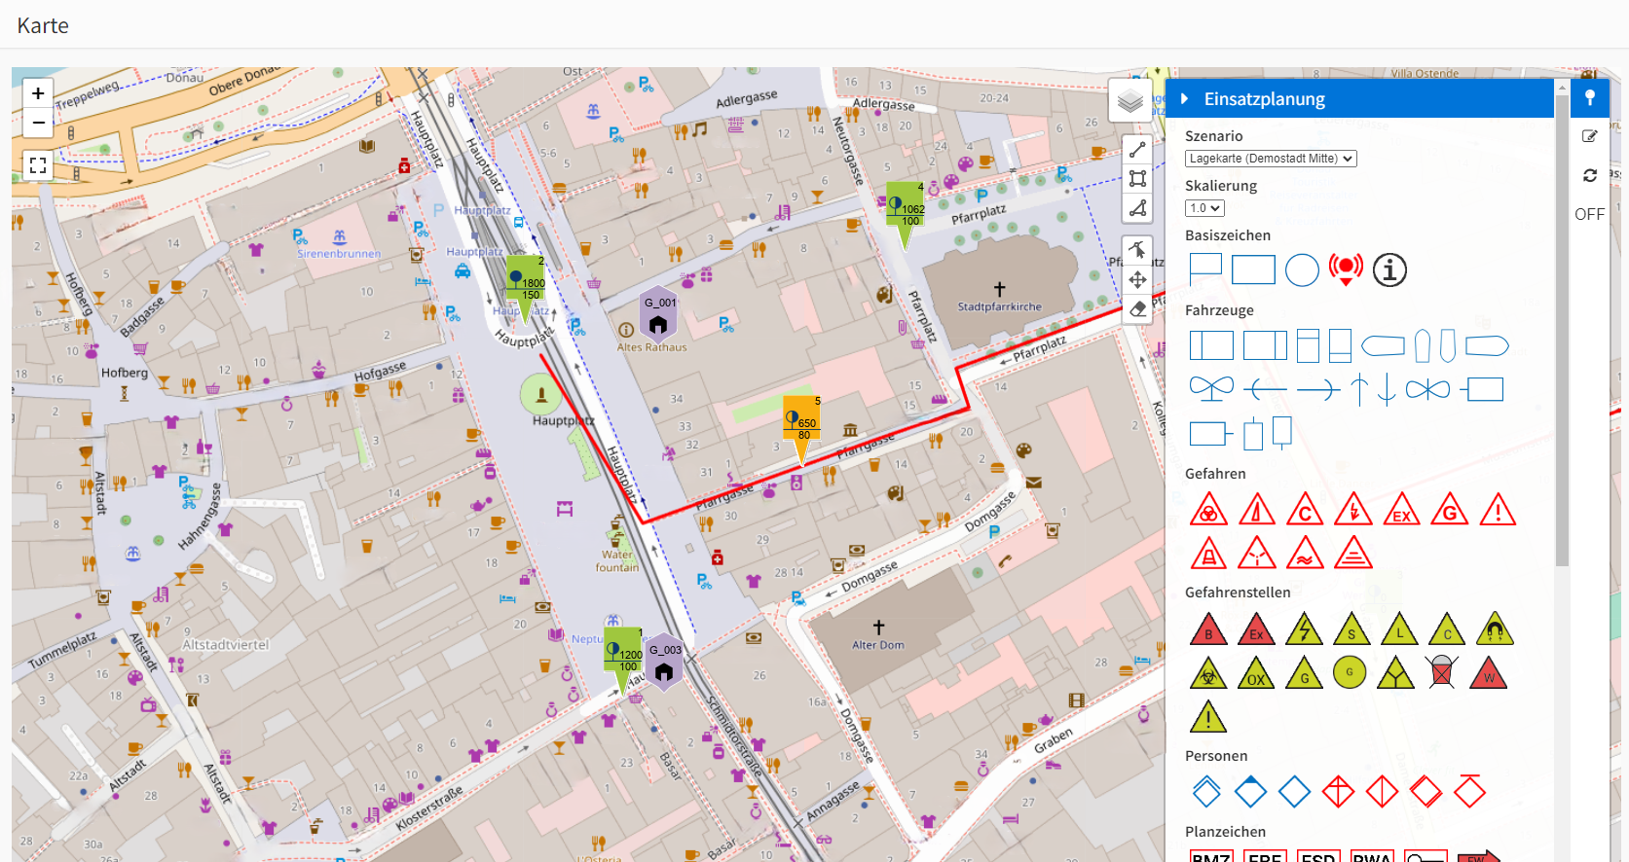Viewport: 1629px width, 862px height.
Task: Select the red diamond with cross symbol
Action: click(x=1338, y=792)
